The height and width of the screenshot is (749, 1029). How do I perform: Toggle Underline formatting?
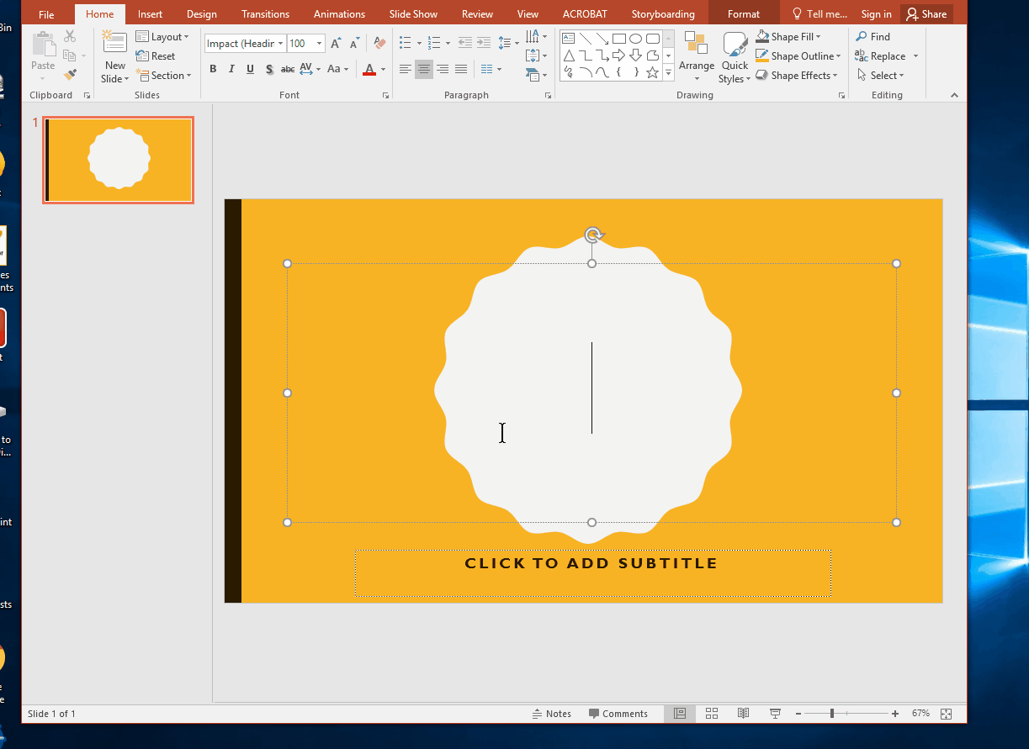[250, 69]
